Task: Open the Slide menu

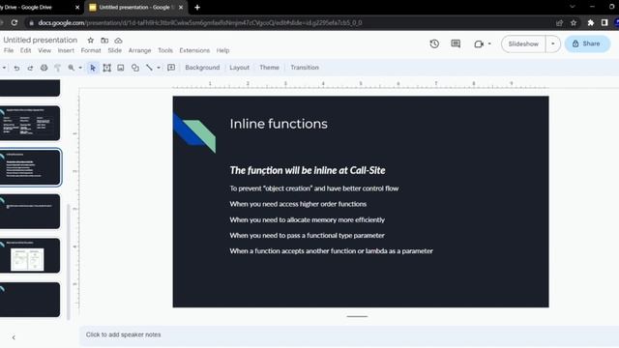Action: 114,50
